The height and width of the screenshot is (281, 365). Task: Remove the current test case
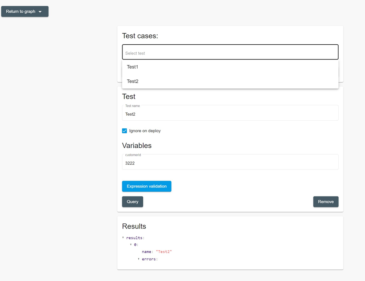tap(326, 202)
